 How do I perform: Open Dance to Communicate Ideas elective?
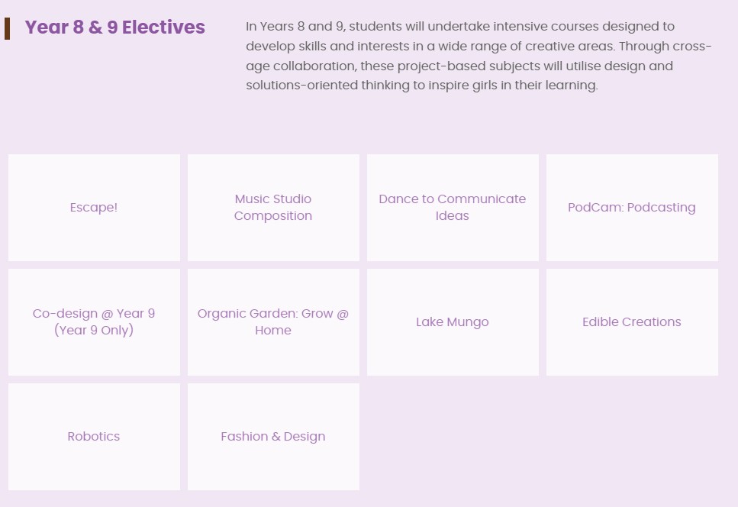coord(453,208)
